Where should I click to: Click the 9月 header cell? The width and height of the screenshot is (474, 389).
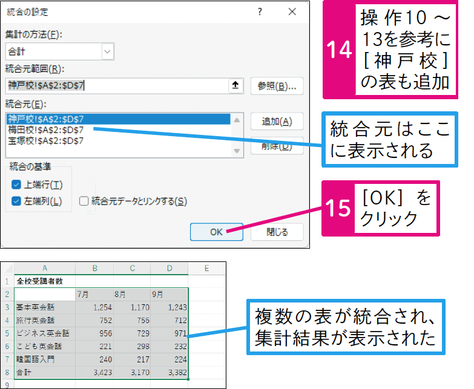[x=170, y=294]
